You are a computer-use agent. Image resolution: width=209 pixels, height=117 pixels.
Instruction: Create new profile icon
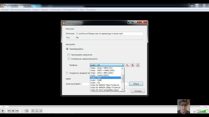pyautogui.click(x=138, y=65)
